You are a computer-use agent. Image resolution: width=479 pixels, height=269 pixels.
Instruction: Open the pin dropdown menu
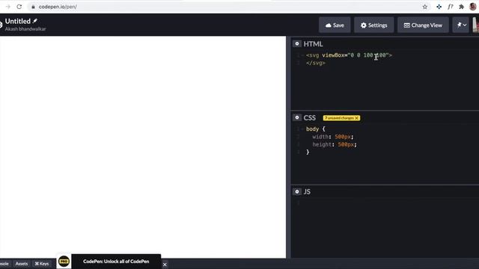coord(461,25)
